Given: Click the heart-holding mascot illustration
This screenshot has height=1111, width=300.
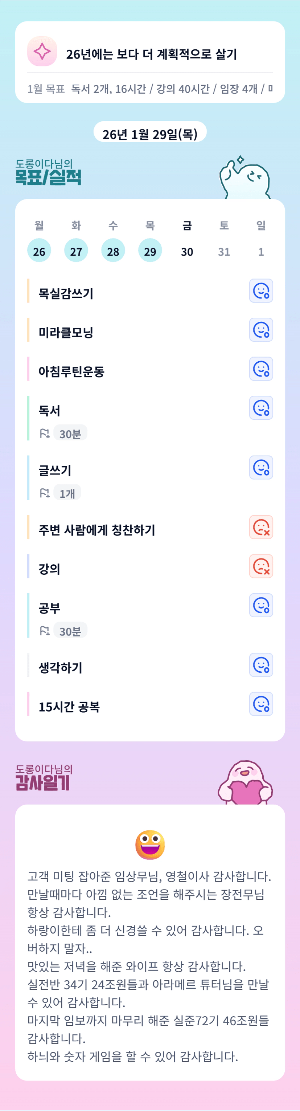Looking at the screenshot, I should [x=245, y=782].
